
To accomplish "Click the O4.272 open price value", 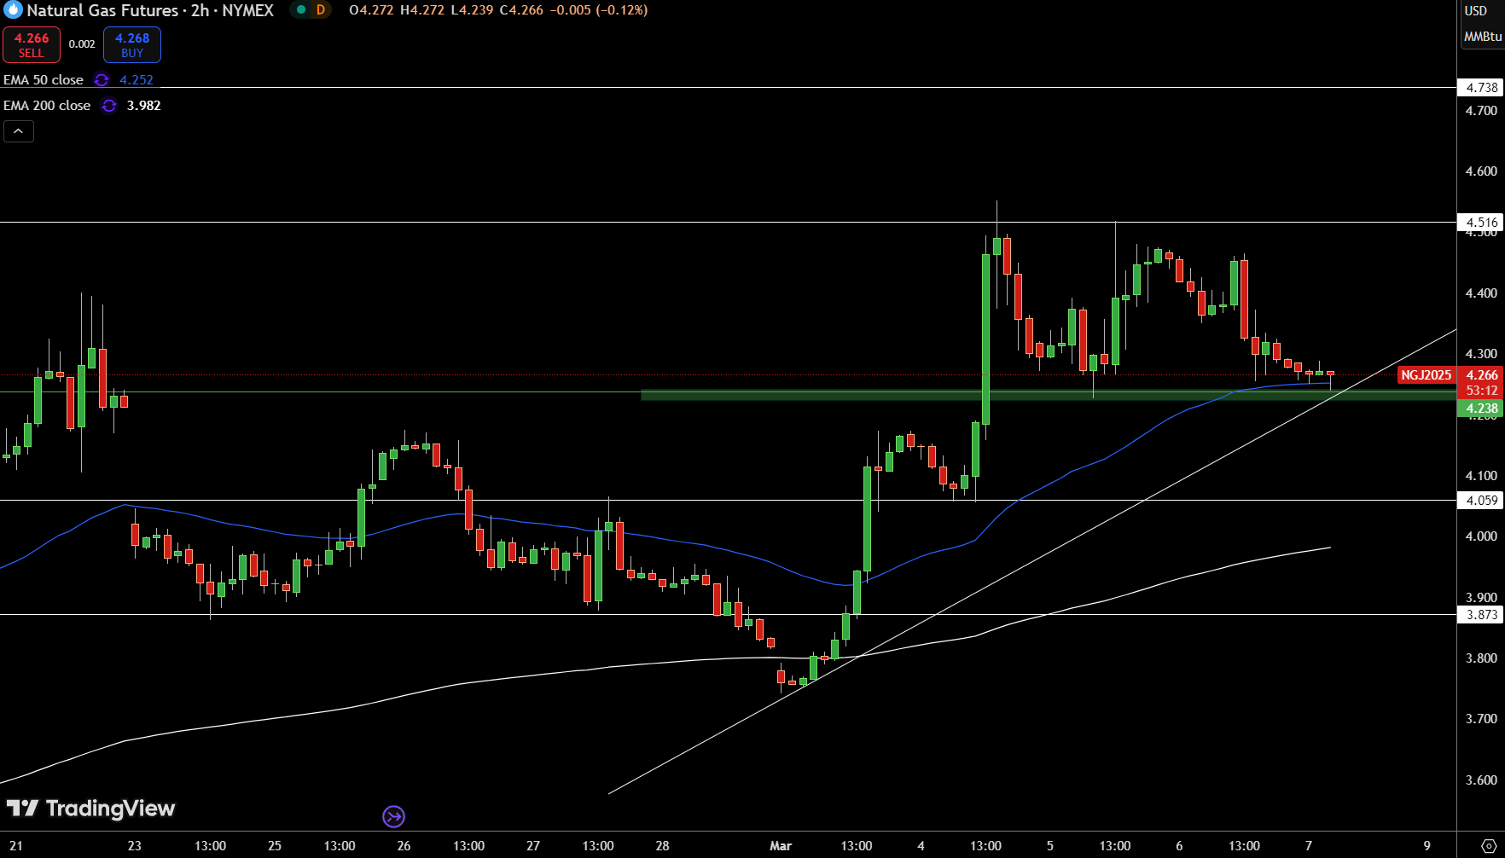I will (371, 10).
